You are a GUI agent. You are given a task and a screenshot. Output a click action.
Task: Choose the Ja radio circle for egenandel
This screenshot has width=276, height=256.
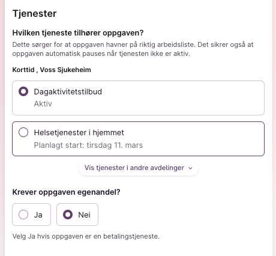[23, 215]
